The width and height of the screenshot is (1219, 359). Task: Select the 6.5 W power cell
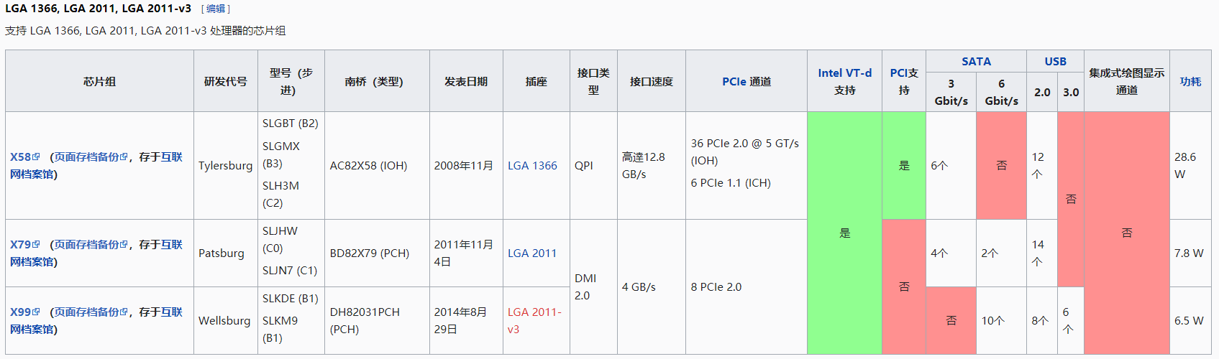[1190, 320]
